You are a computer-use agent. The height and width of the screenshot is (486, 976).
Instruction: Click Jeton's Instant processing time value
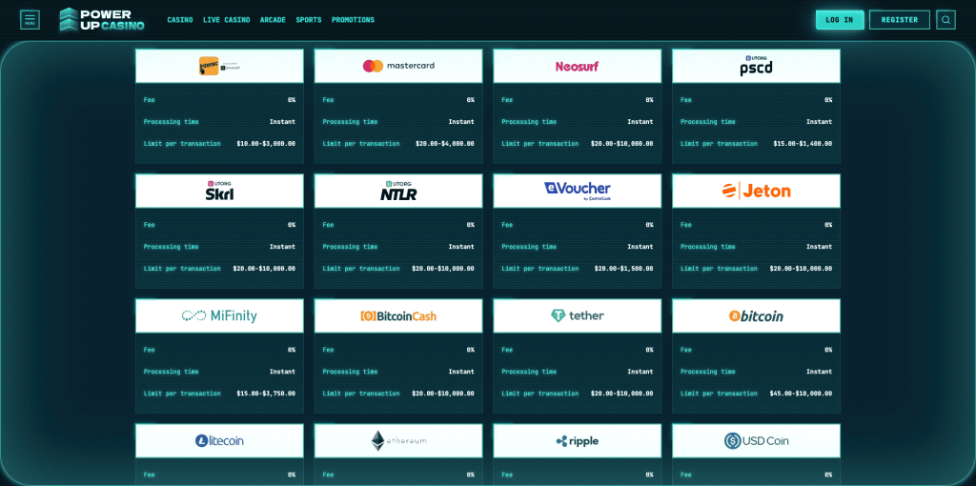pos(819,247)
